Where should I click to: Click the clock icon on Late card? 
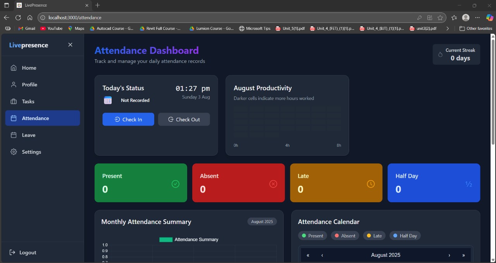pos(371,184)
